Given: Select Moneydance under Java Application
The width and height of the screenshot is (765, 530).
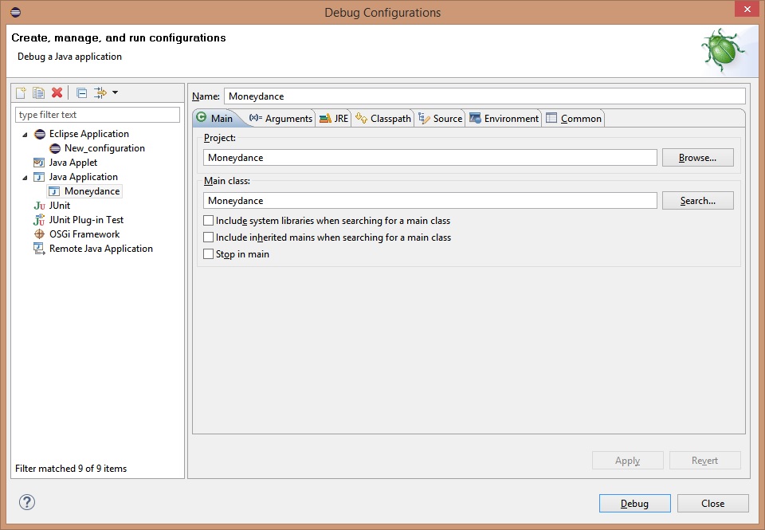Looking at the screenshot, I should coord(92,191).
